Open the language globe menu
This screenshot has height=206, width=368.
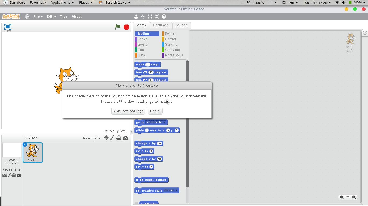[x=27, y=16]
